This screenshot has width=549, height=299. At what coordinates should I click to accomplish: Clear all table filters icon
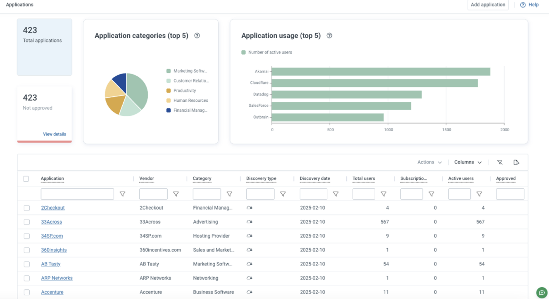click(x=500, y=162)
